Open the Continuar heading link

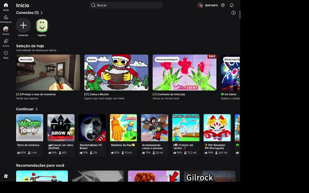click(25, 109)
